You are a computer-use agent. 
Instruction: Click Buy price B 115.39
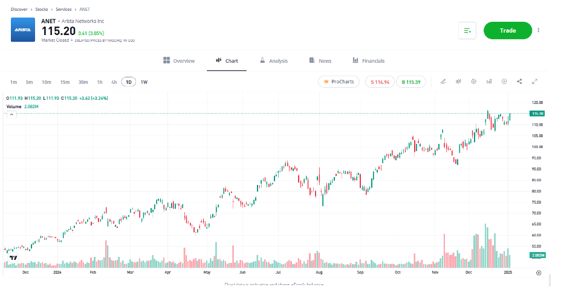[x=411, y=82]
